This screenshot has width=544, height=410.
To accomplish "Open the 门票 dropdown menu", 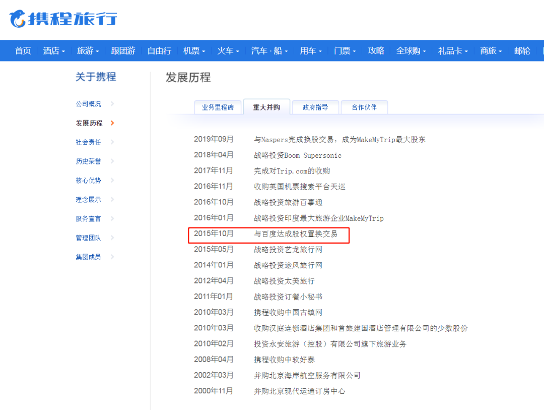I will pyautogui.click(x=345, y=51).
